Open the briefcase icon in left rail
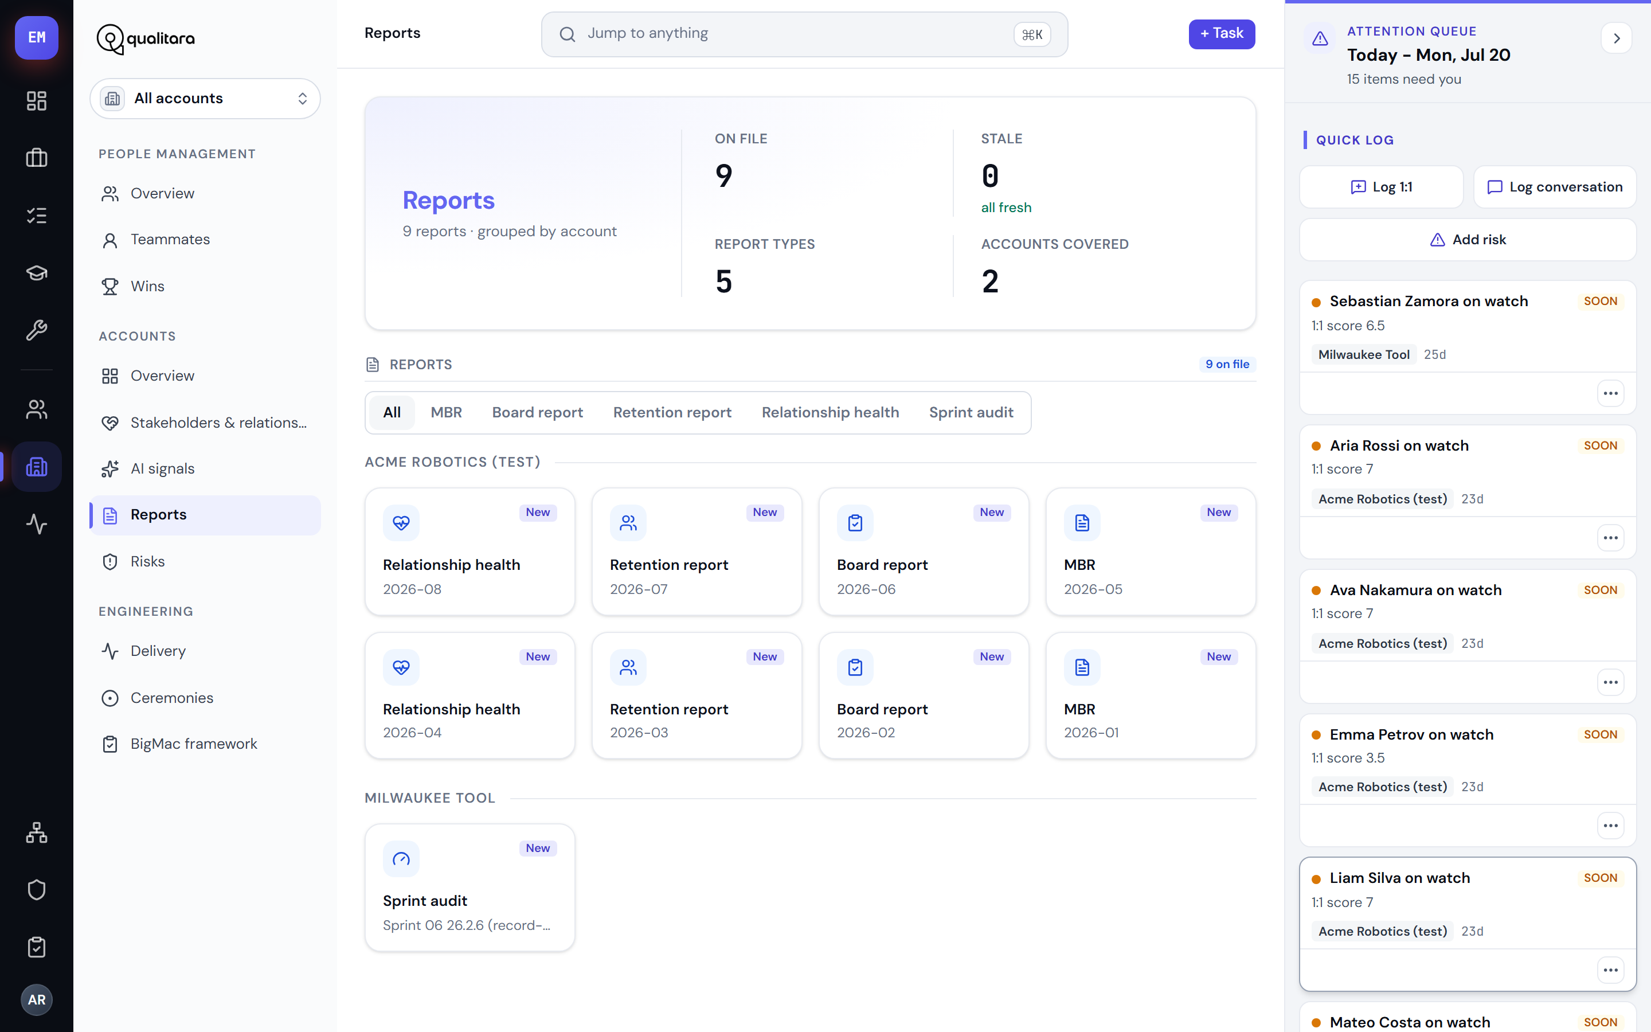The image size is (1651, 1032). pyautogui.click(x=37, y=158)
